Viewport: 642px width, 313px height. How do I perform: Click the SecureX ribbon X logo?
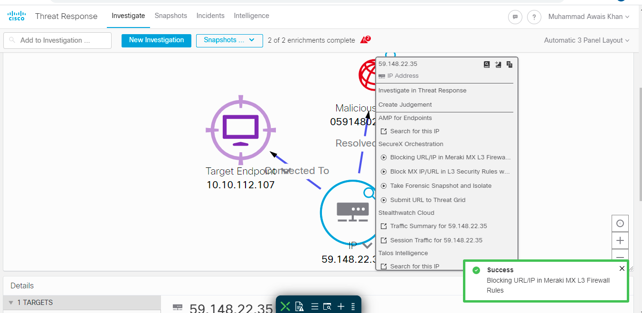point(285,306)
